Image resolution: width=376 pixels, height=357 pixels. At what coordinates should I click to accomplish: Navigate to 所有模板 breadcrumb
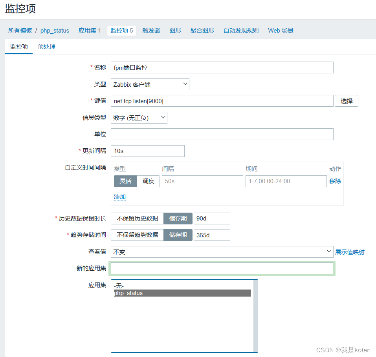20,31
